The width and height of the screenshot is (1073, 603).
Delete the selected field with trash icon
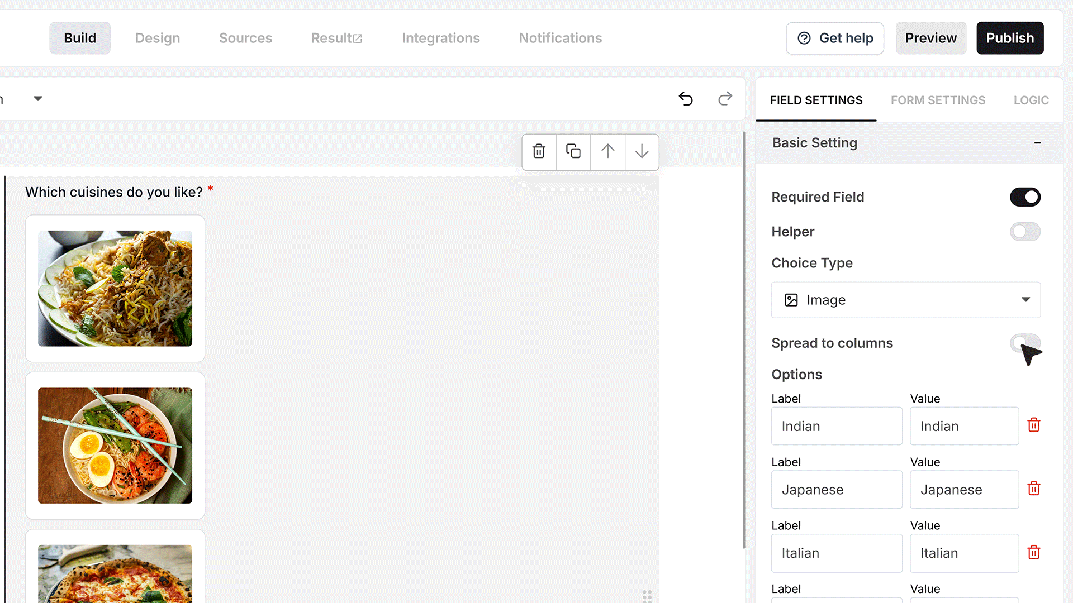539,151
